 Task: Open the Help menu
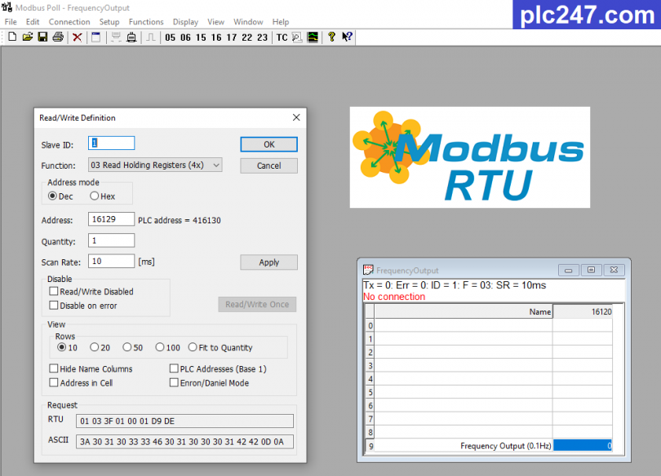pos(281,22)
